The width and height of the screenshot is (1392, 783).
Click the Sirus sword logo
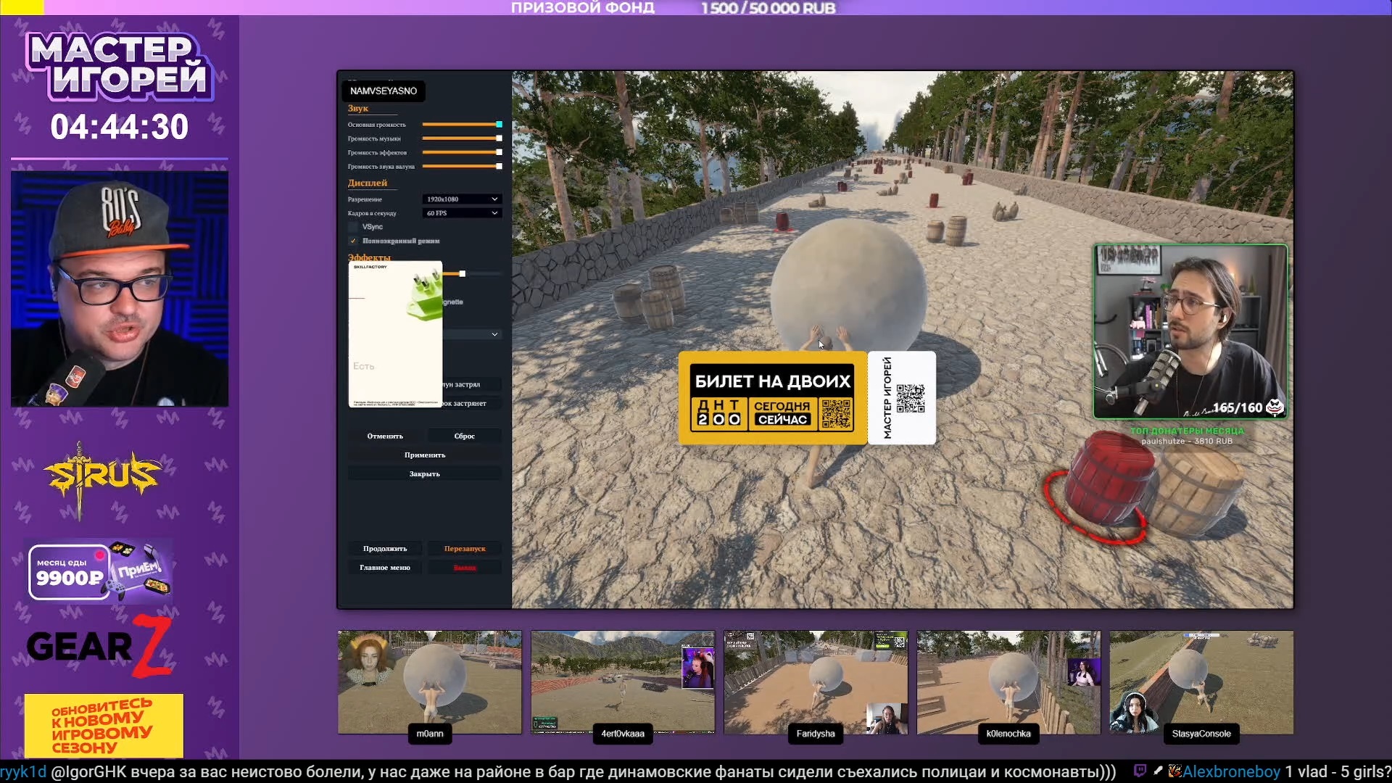102,478
